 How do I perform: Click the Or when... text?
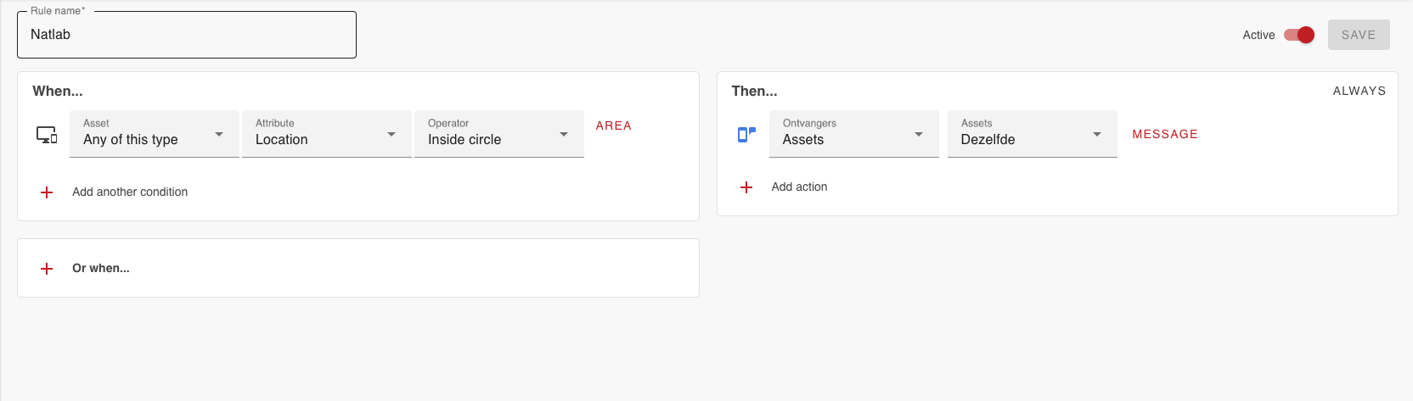click(x=101, y=269)
